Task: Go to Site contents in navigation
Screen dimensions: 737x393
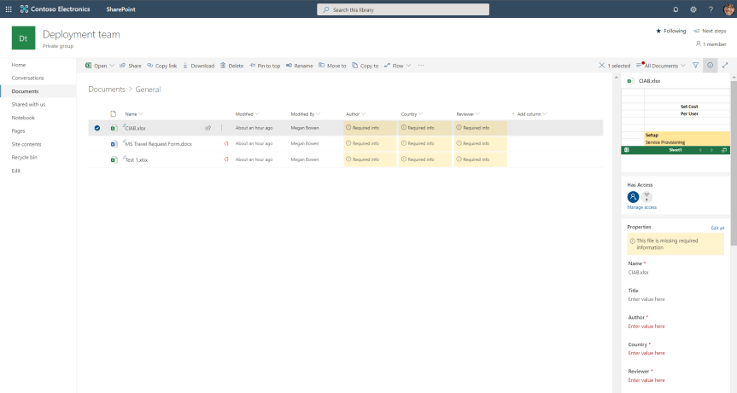Action: pos(26,144)
